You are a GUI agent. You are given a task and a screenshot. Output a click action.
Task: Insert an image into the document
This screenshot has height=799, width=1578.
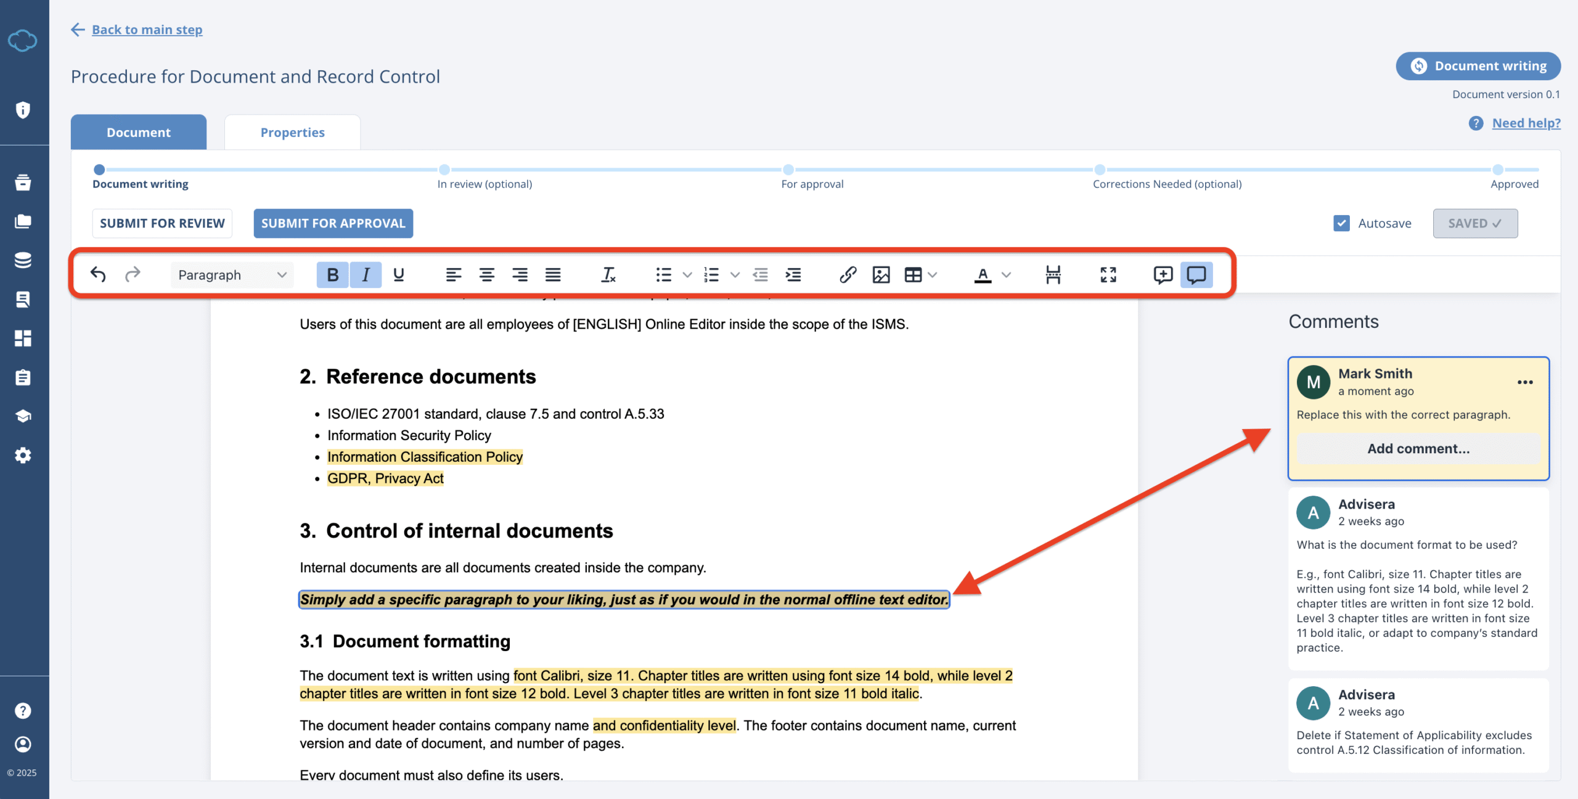coord(881,275)
